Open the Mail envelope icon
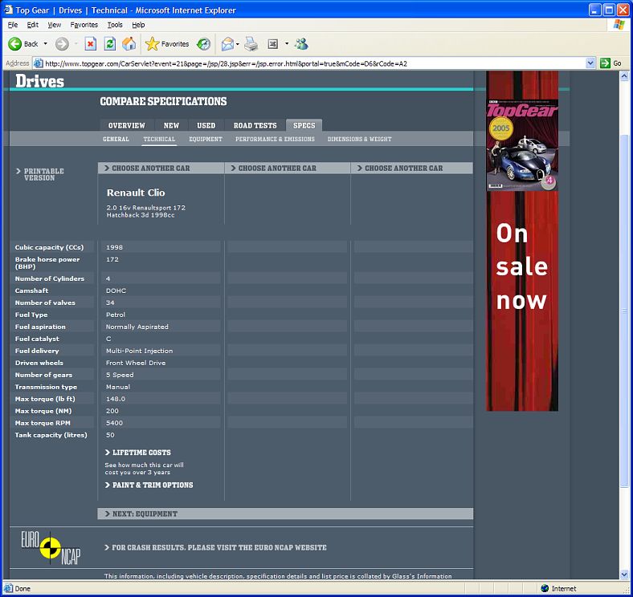Image resolution: width=633 pixels, height=597 pixels. click(227, 43)
